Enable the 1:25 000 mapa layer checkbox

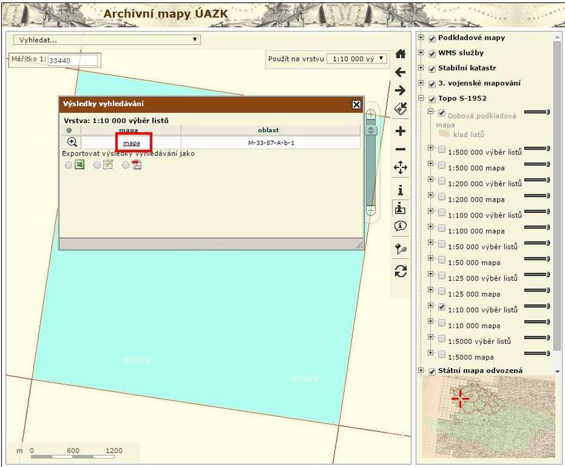[442, 291]
